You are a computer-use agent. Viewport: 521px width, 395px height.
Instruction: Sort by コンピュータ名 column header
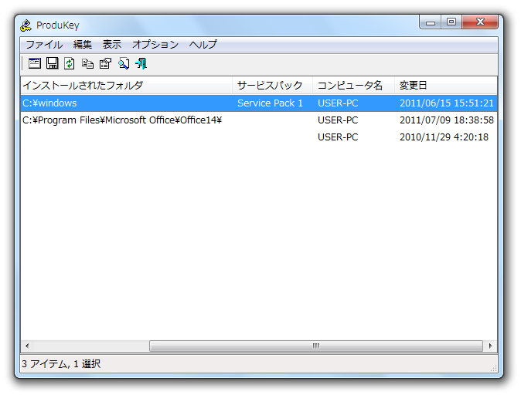pyautogui.click(x=353, y=85)
